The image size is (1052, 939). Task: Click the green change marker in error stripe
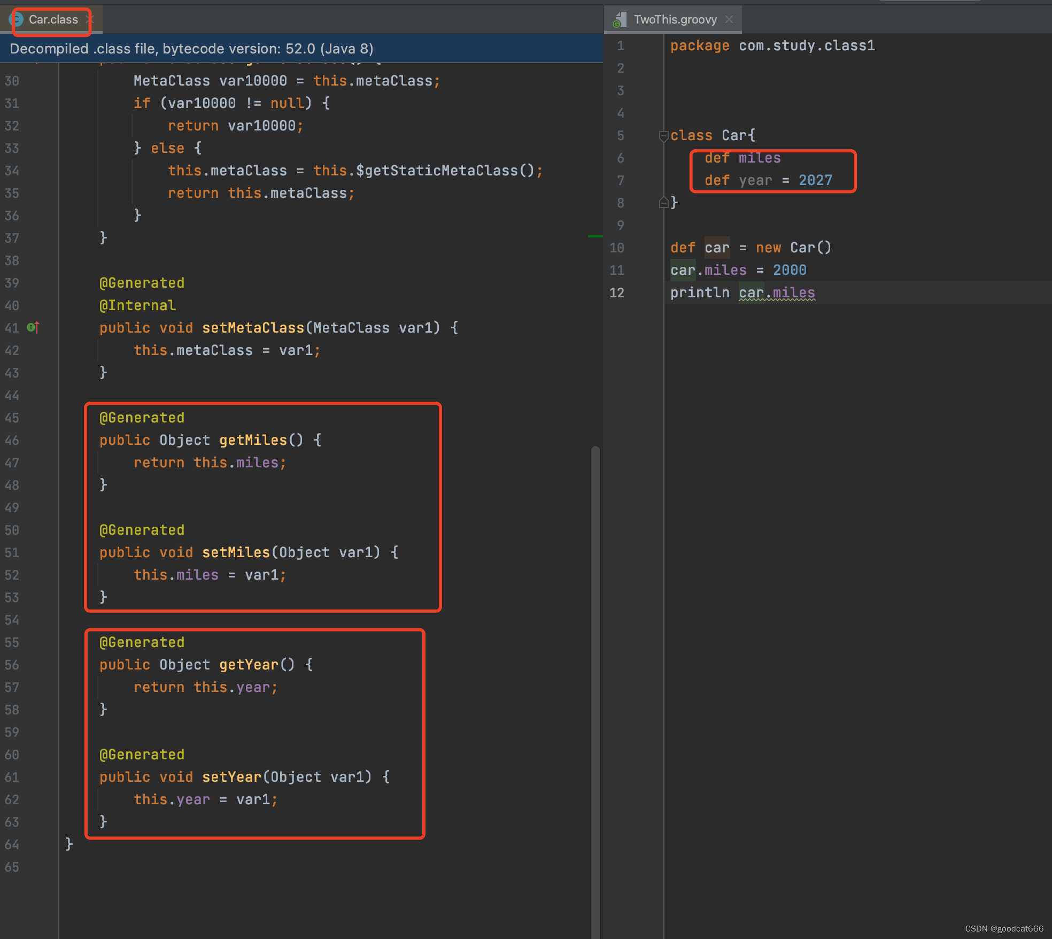(x=594, y=236)
